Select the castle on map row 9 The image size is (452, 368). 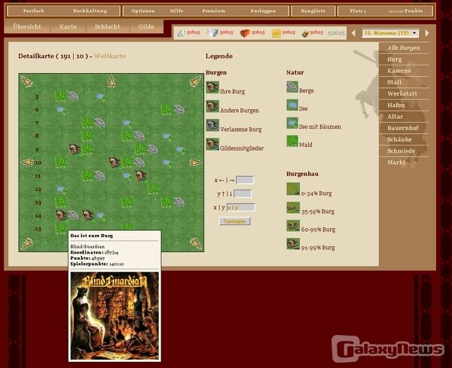75,149
